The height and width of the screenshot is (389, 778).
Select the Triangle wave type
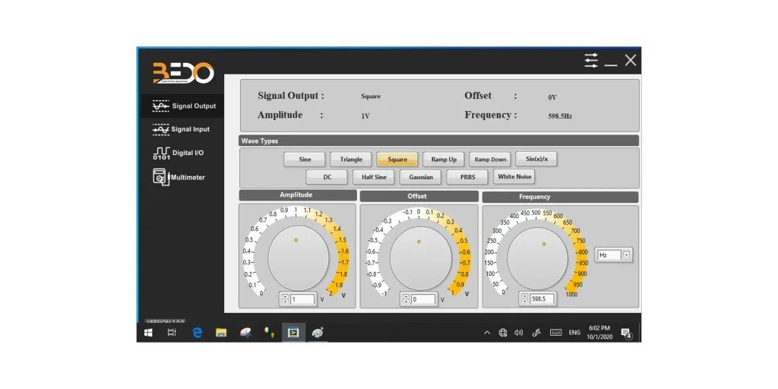[x=351, y=160]
